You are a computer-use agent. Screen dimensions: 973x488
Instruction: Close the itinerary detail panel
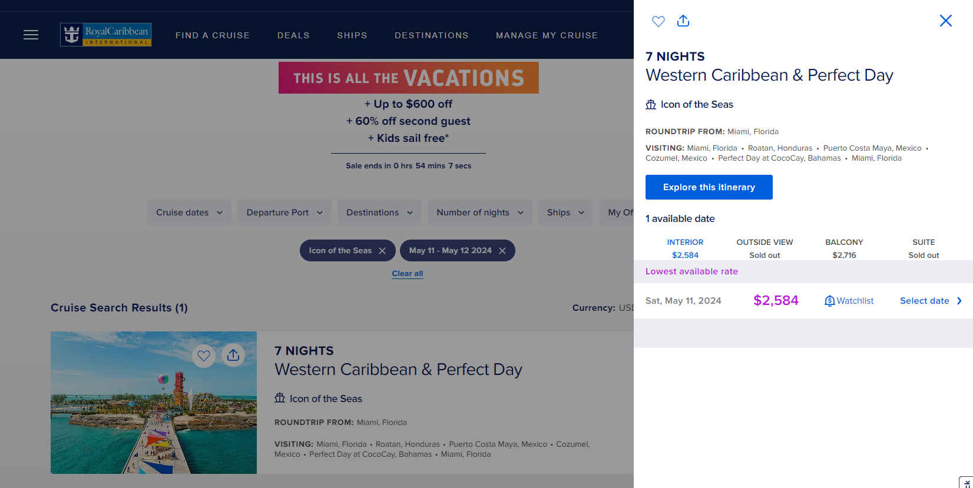946,21
